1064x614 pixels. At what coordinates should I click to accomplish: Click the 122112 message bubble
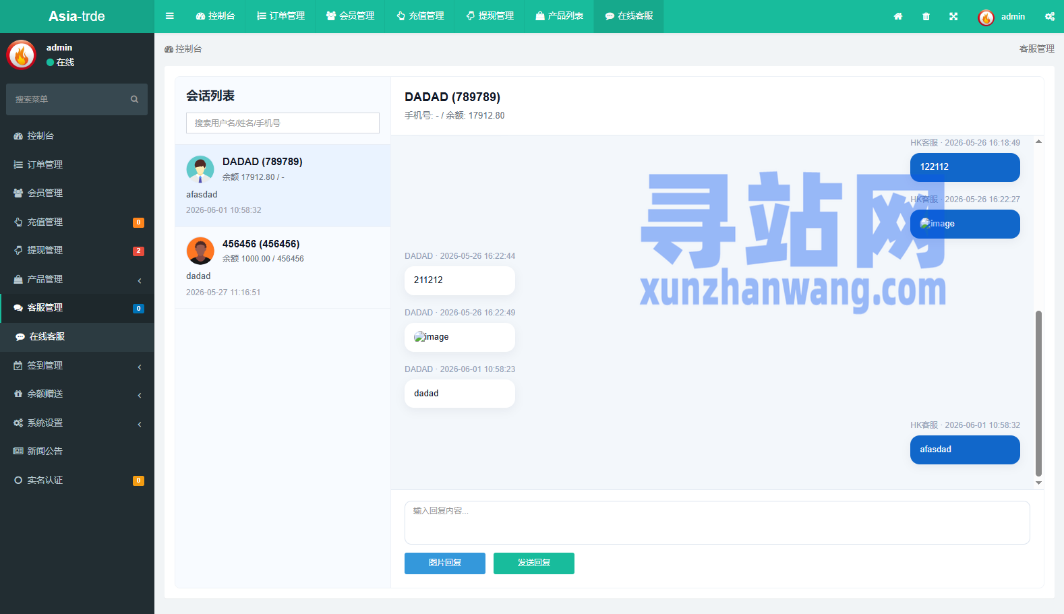click(x=965, y=167)
